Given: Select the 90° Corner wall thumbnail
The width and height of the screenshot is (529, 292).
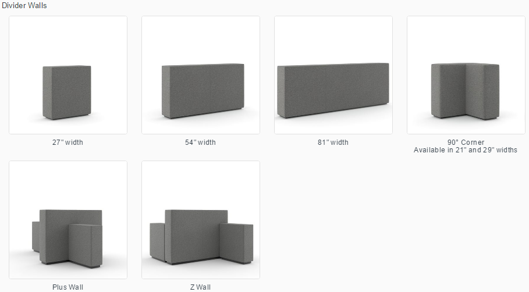Looking at the screenshot, I should (x=466, y=75).
